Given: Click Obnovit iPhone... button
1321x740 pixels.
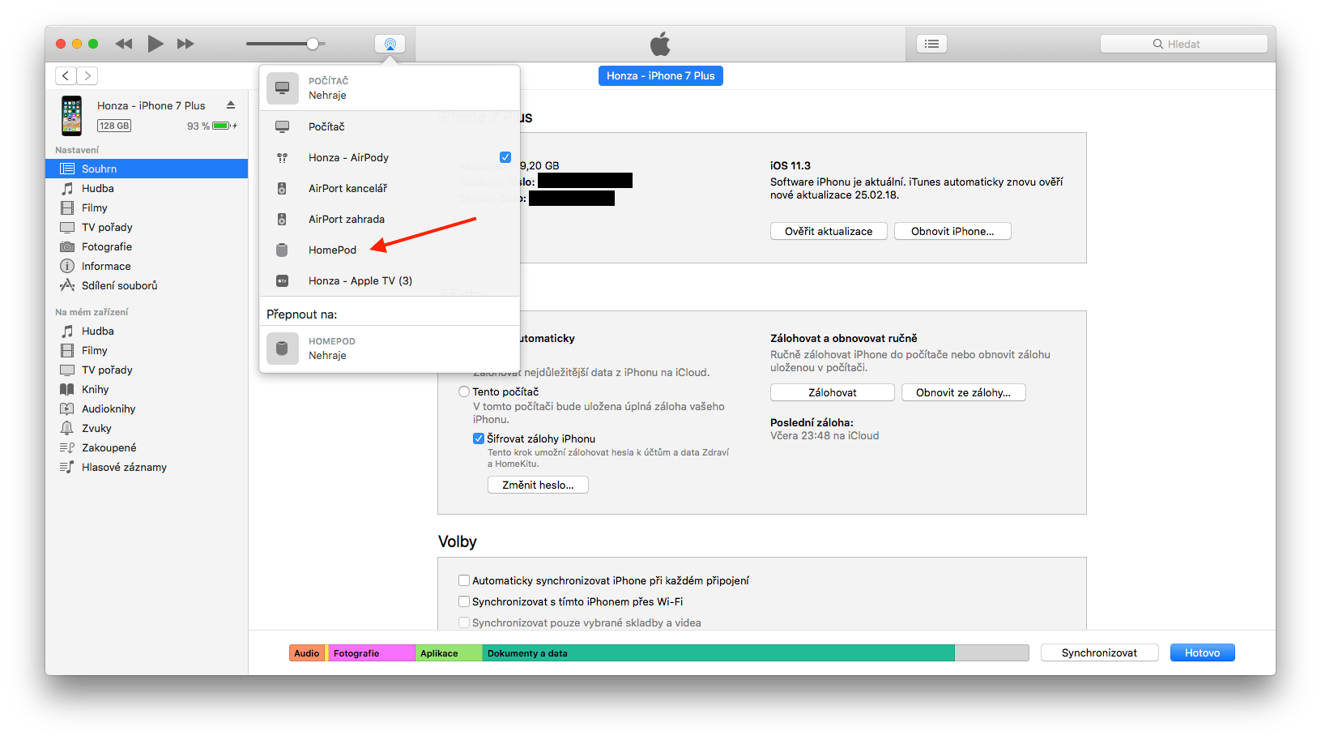Looking at the screenshot, I should (952, 231).
